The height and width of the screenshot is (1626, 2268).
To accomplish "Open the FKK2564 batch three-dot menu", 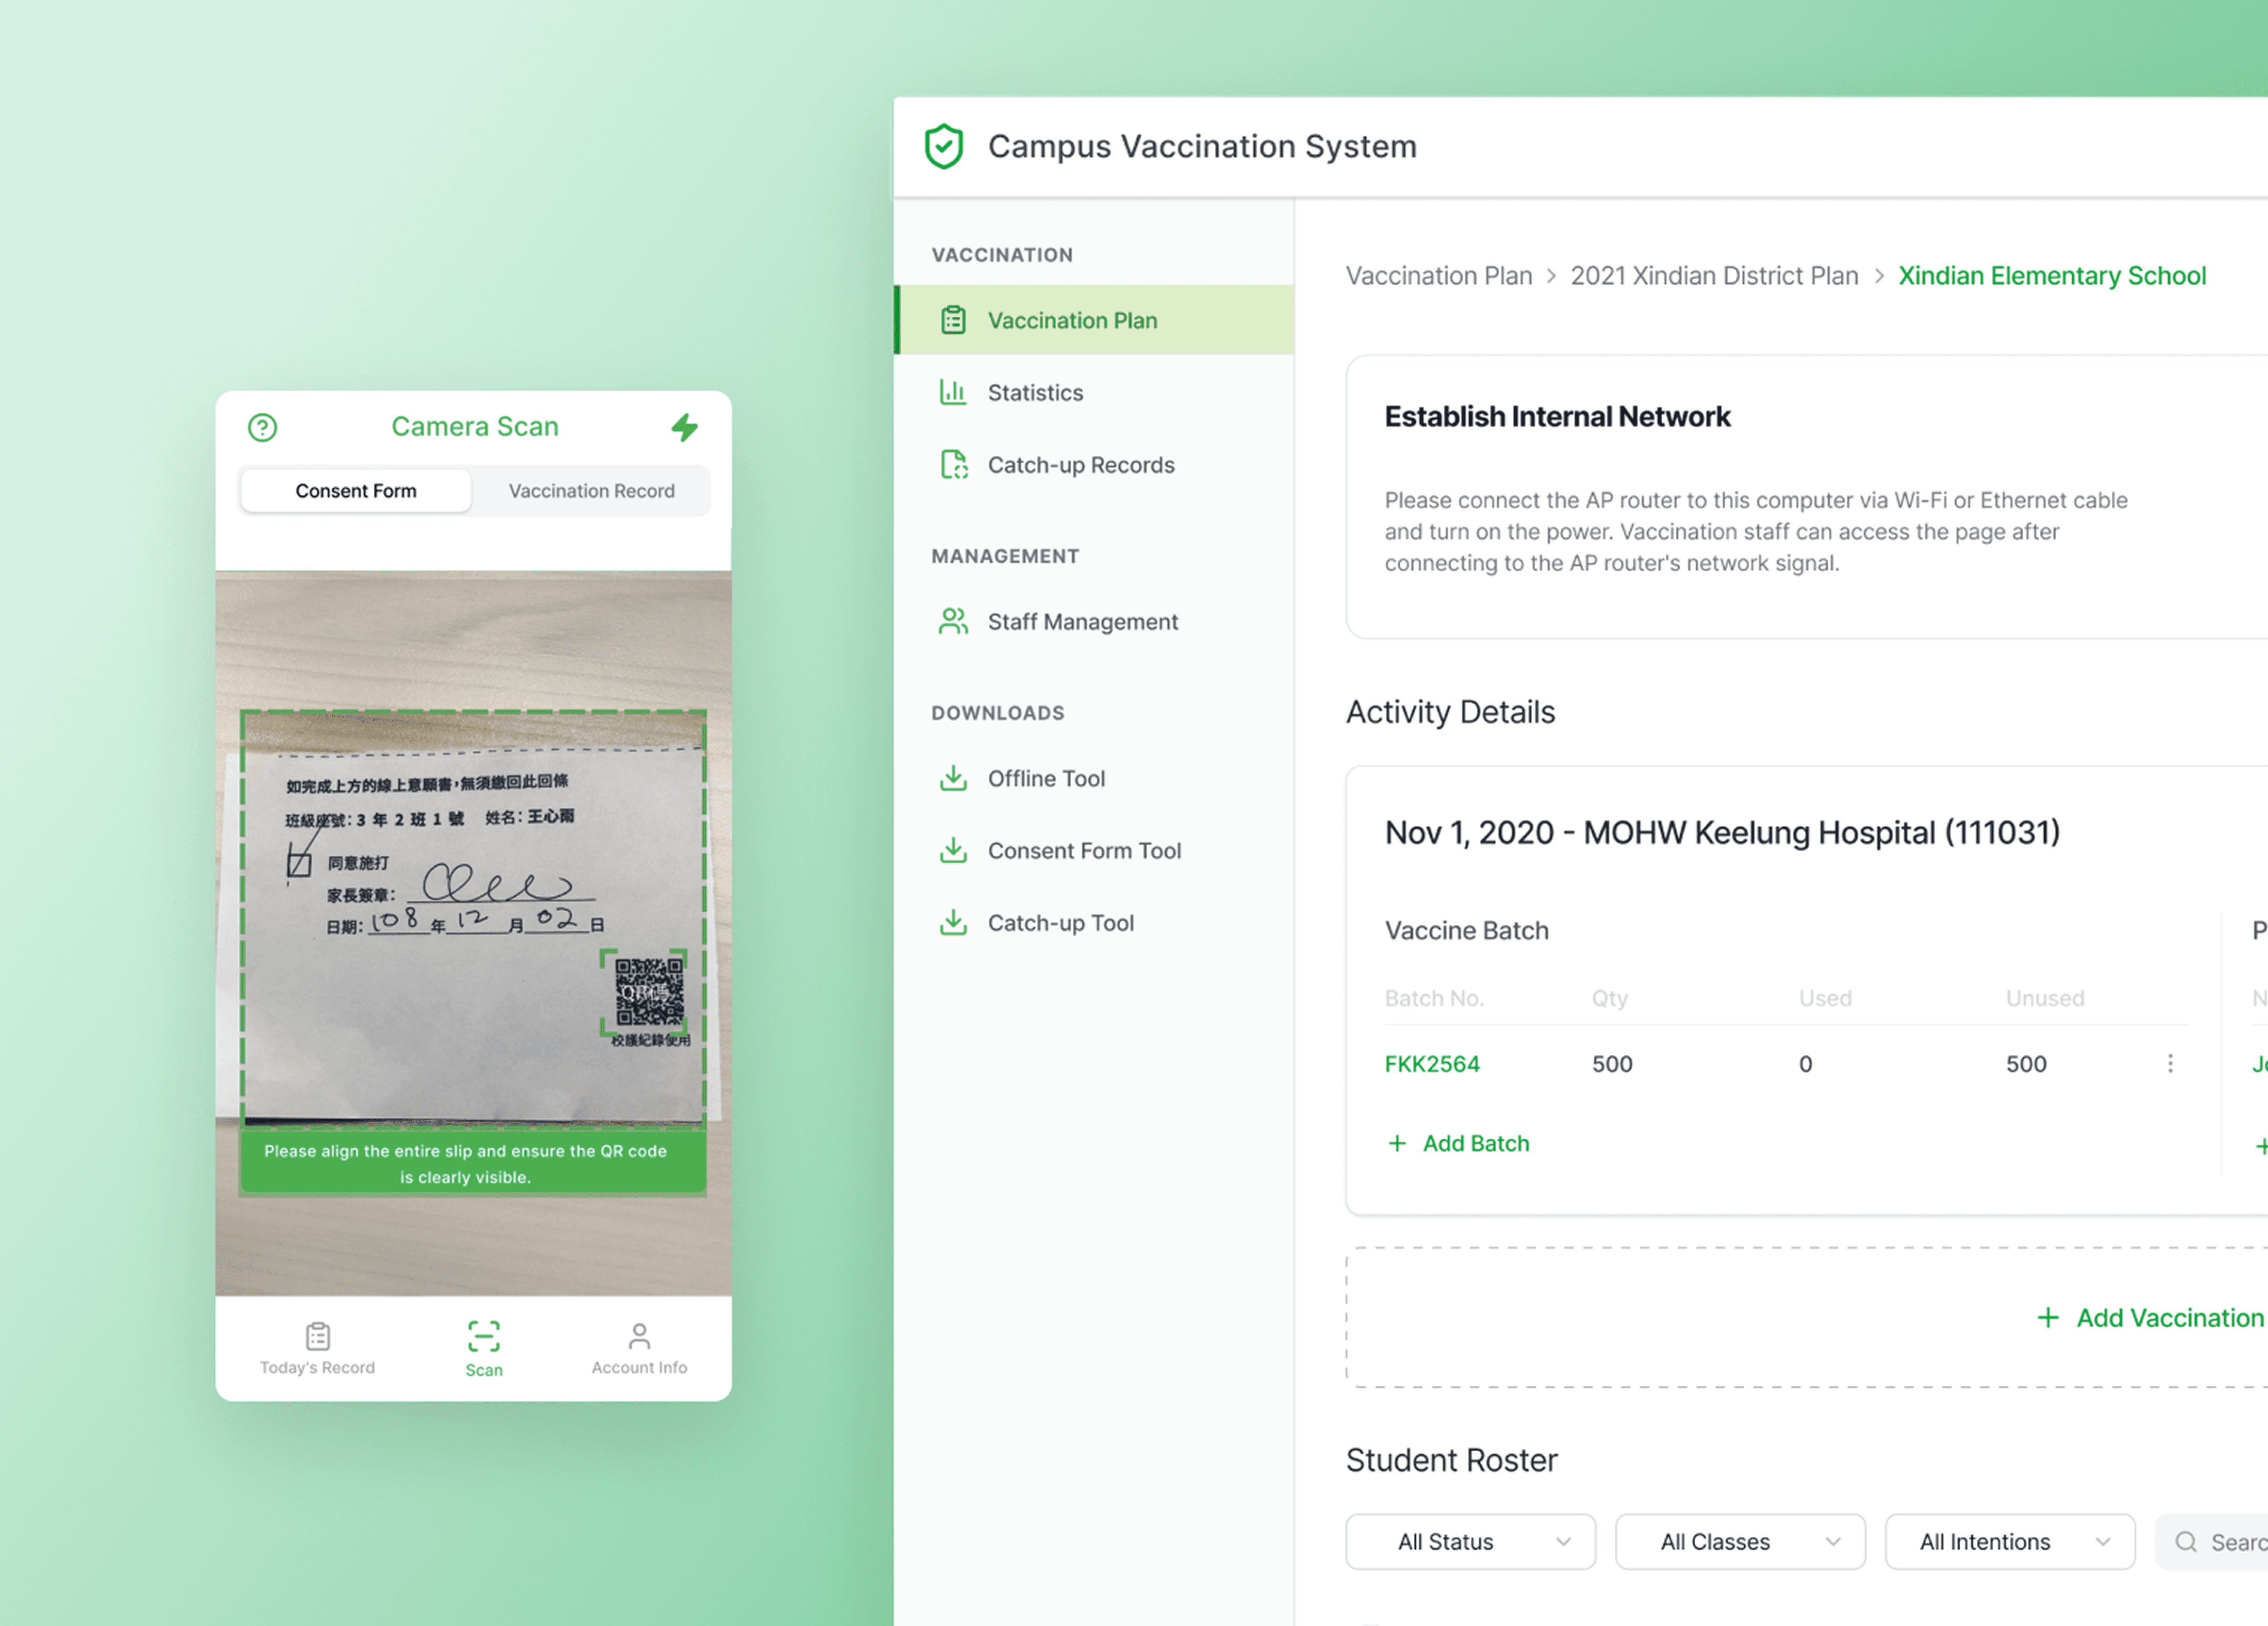I will point(2170,1063).
